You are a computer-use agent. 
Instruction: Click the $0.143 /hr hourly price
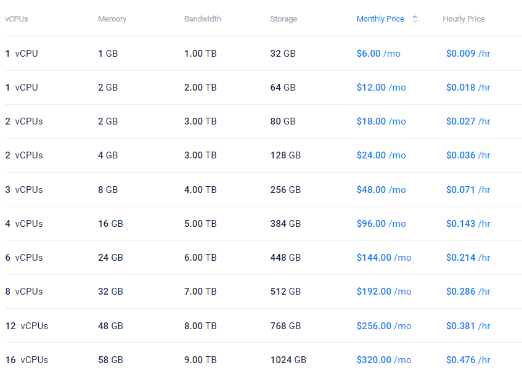(x=468, y=224)
